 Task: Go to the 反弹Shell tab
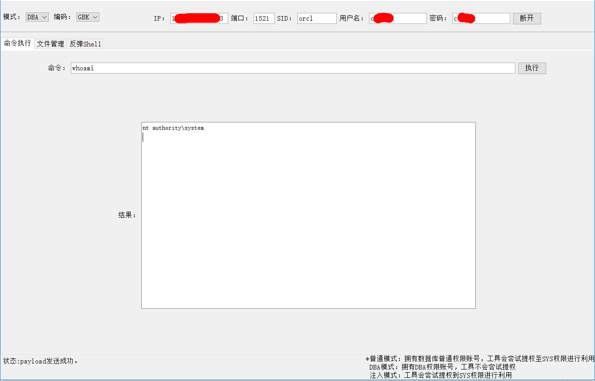pyautogui.click(x=85, y=44)
